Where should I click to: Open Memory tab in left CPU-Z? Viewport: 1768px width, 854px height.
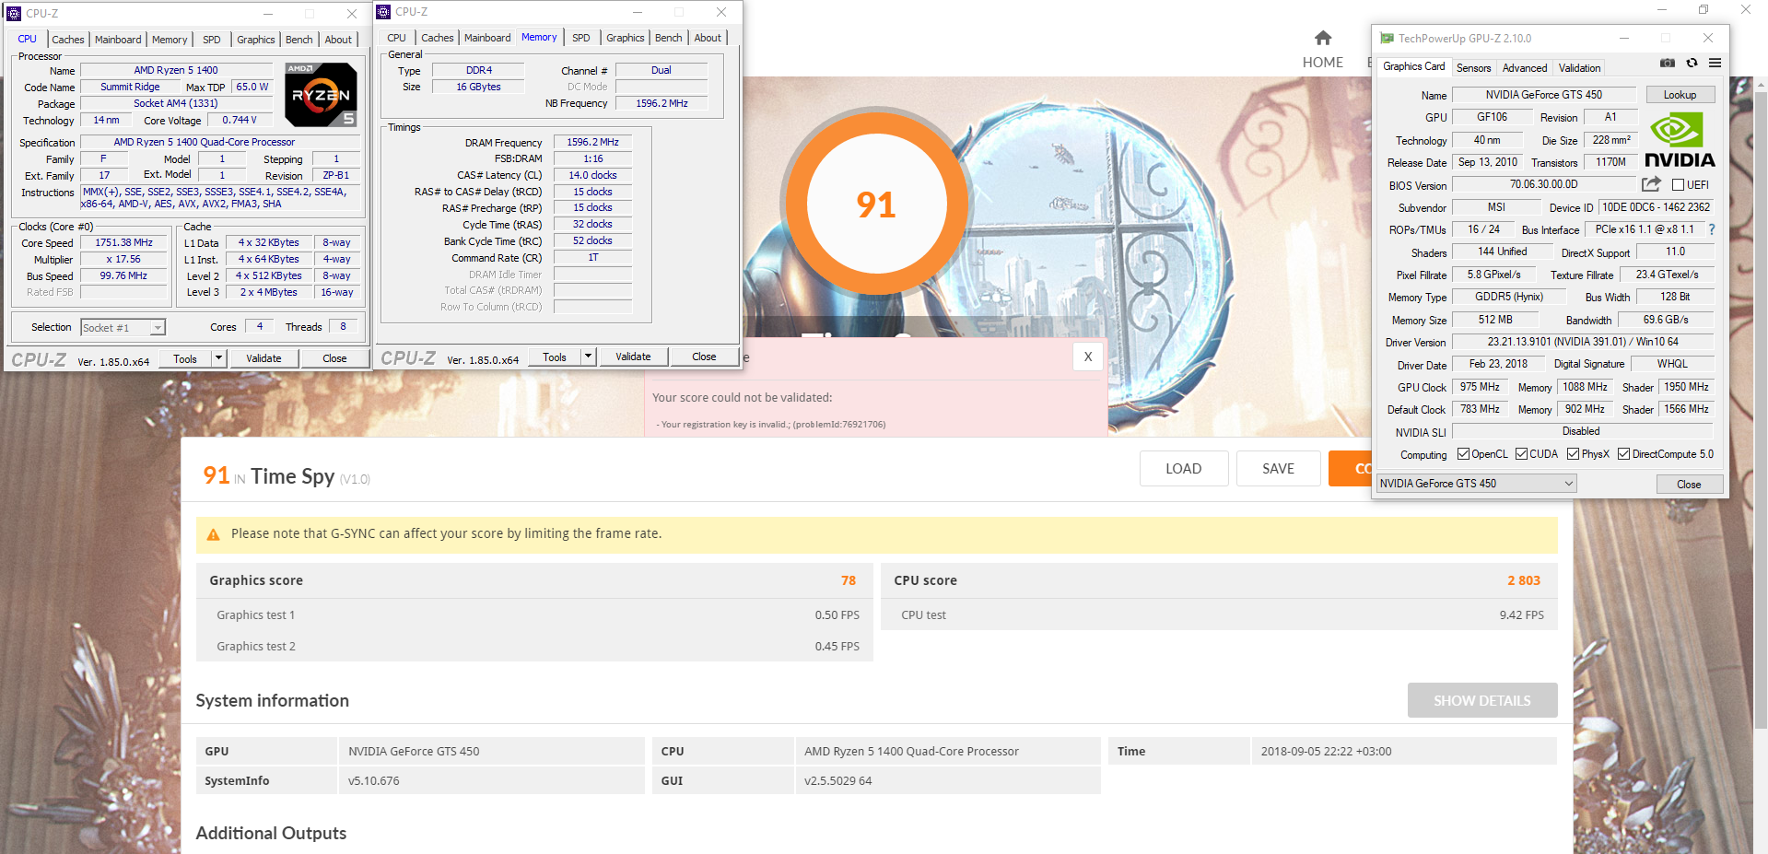170,40
